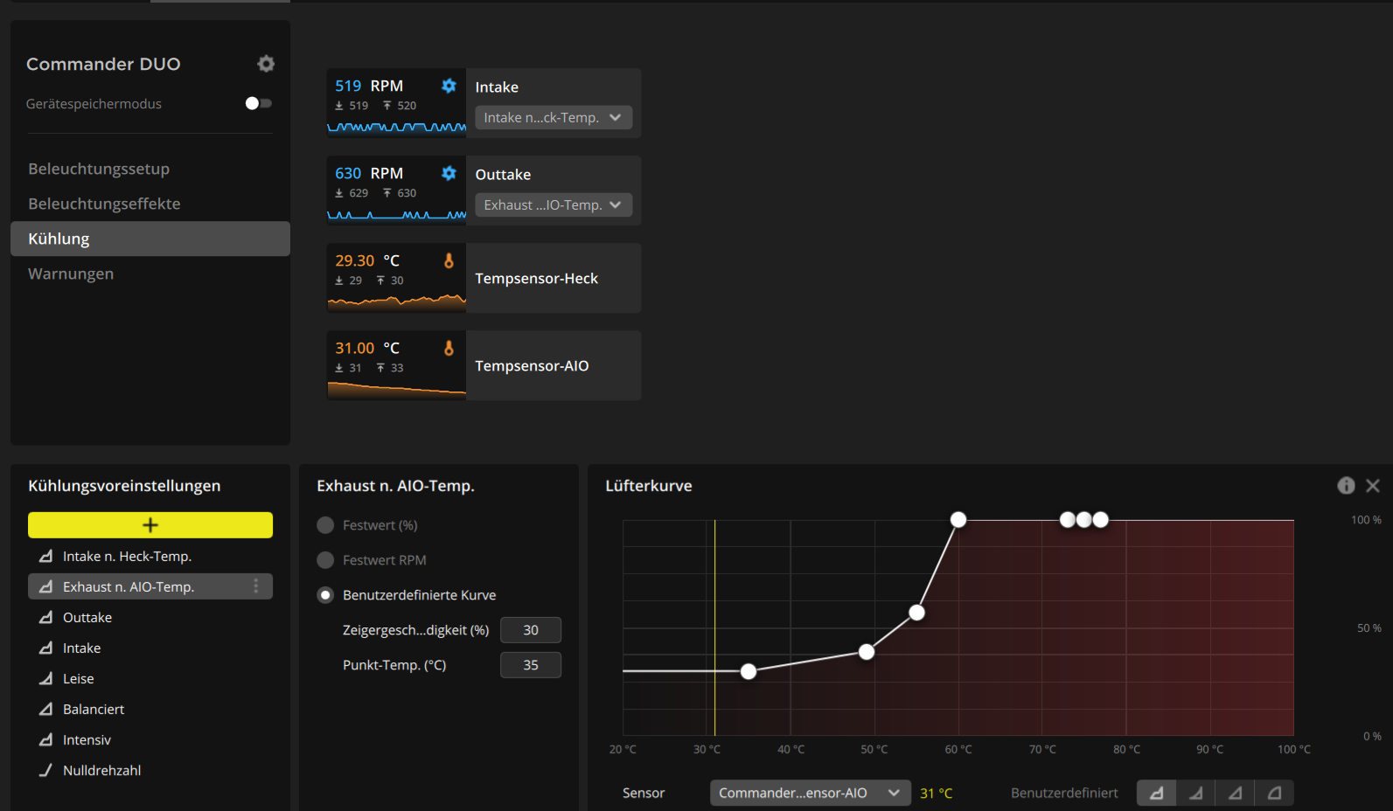Open Intake fan settings gear icon
The height and width of the screenshot is (811, 1393).
pos(449,86)
